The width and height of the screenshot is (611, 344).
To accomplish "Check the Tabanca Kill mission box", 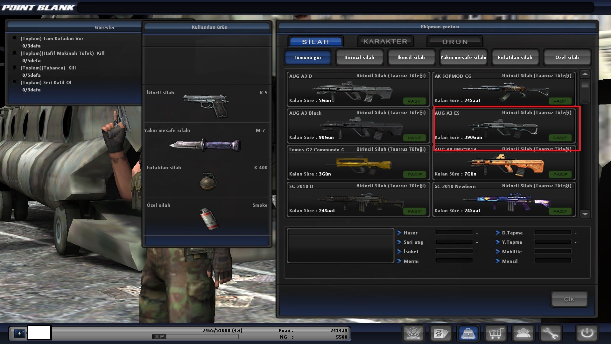I will [14, 68].
